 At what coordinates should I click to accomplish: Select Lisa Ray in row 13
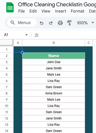coord(54,125)
